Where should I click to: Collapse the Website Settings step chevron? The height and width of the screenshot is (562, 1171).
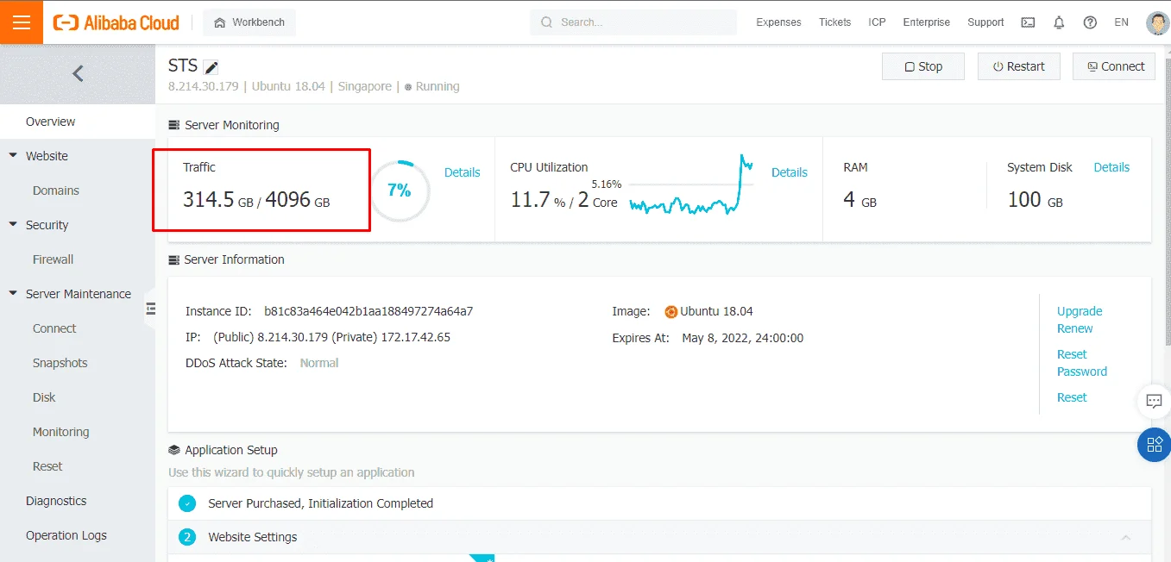tap(1125, 537)
